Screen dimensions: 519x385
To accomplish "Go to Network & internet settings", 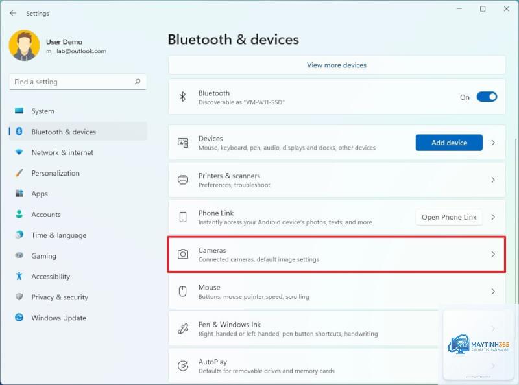I will pos(78,152).
